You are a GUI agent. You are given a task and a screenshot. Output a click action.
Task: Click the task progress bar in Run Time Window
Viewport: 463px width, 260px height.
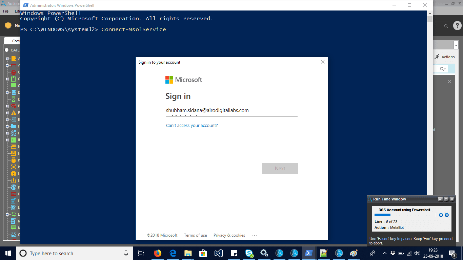pyautogui.click(x=405, y=215)
